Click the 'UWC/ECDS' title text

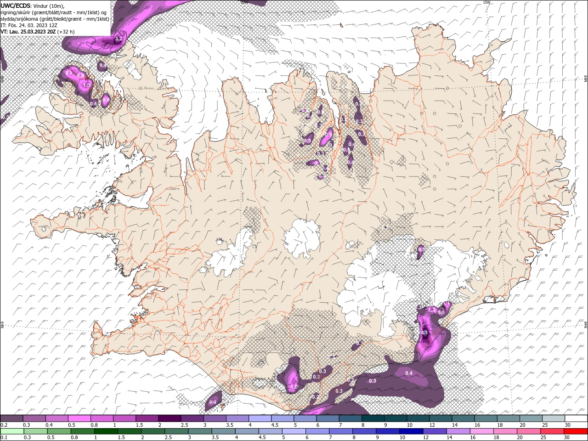[x=16, y=5]
